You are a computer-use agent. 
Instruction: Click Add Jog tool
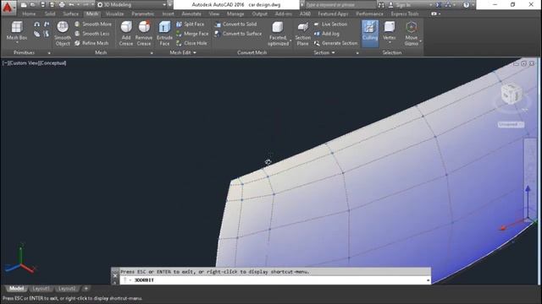[x=327, y=34]
